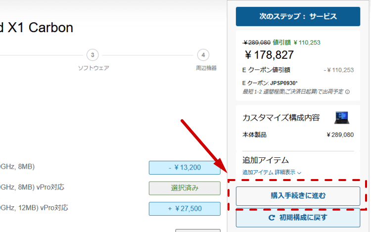Choose the + ¥27,500 processor upgrade
371x232 pixels.
coord(185,209)
